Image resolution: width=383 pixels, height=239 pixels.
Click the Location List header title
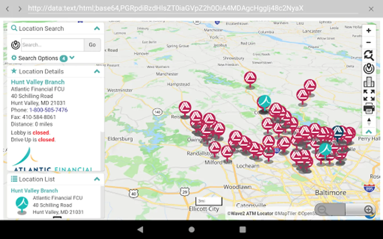pos(37,179)
